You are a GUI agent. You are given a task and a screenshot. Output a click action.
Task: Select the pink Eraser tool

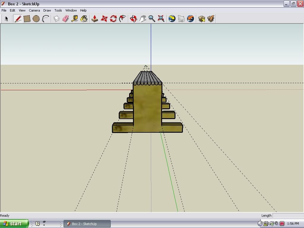point(66,19)
